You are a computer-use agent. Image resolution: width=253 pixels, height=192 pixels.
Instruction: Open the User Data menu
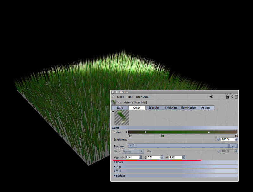click(x=142, y=97)
